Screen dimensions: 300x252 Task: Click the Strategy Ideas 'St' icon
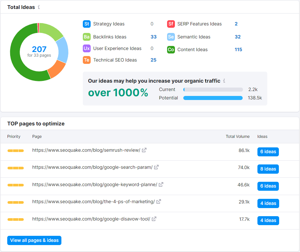click(x=87, y=24)
